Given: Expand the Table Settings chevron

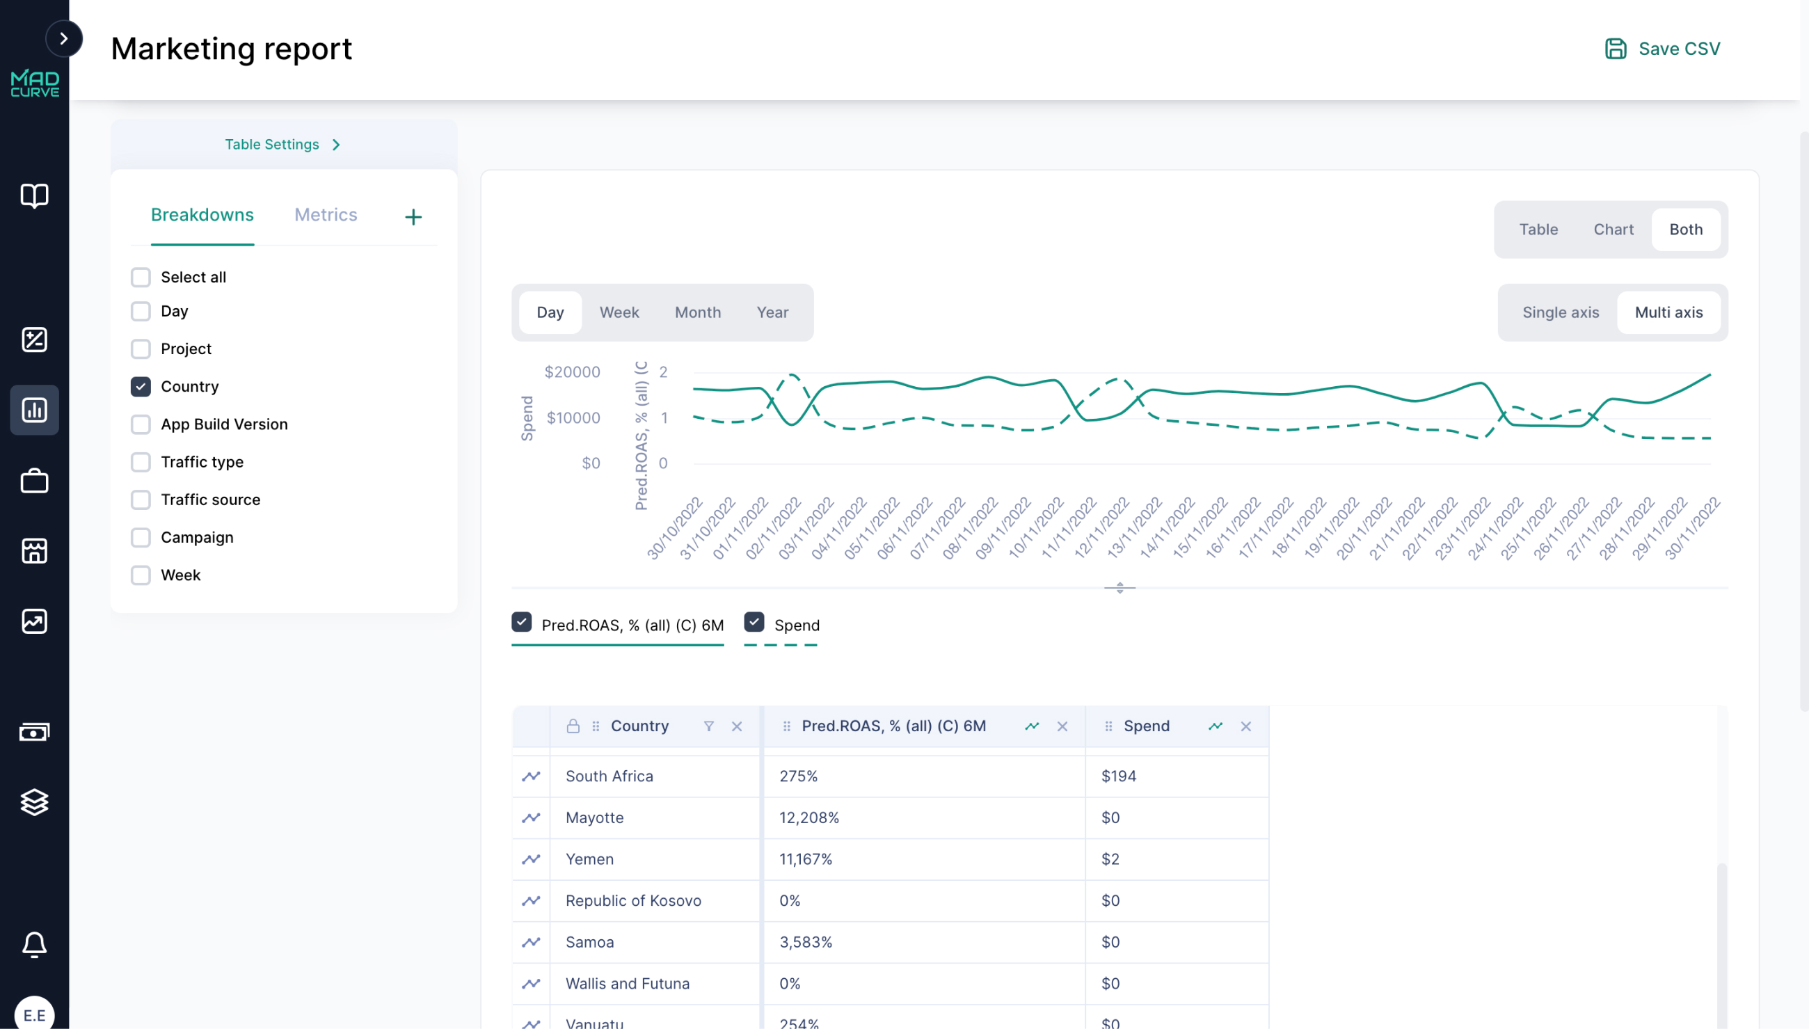Looking at the screenshot, I should tap(336, 145).
